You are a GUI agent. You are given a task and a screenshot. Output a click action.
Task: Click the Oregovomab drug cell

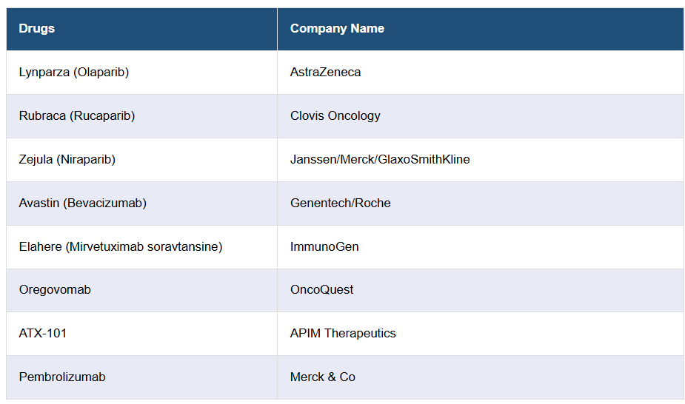pyautogui.click(x=55, y=290)
